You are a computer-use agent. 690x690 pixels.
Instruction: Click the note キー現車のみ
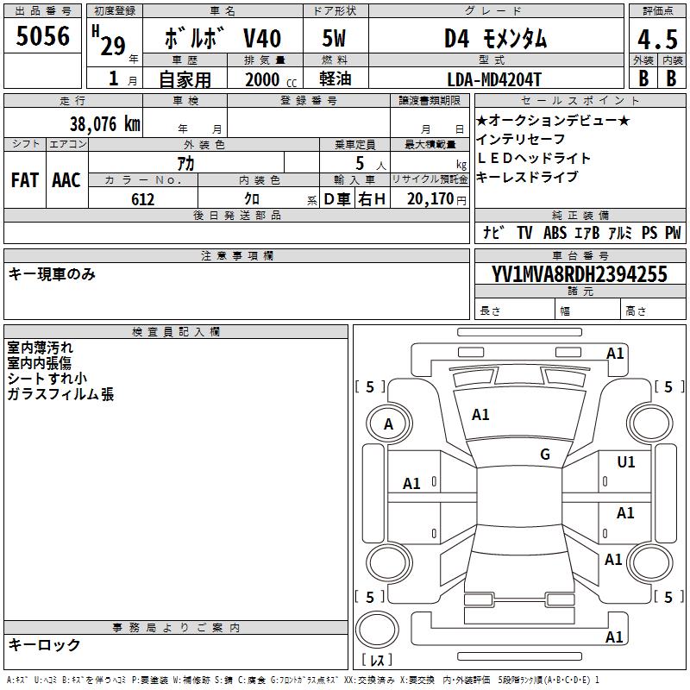(52, 274)
